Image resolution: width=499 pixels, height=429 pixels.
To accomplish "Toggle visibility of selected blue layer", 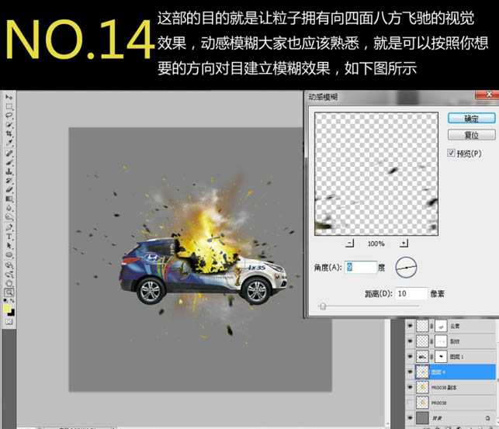I will tap(410, 372).
